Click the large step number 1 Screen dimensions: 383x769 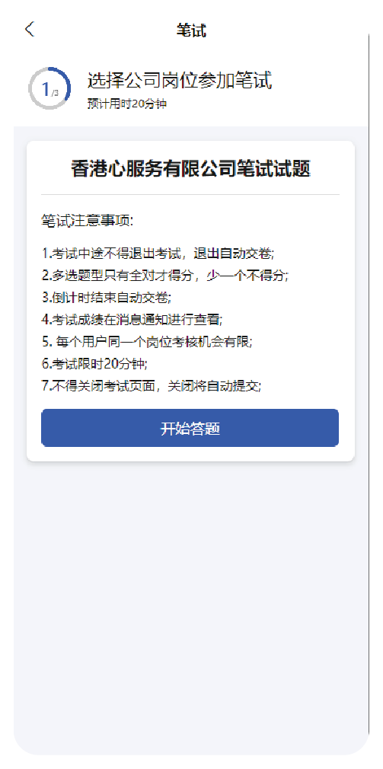[46, 89]
